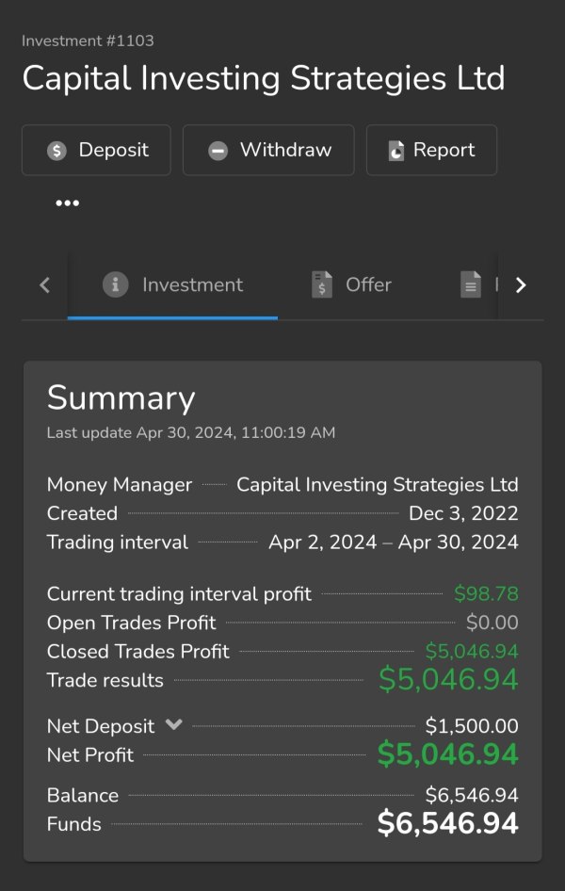The image size is (565, 891).
Task: Click the dollar coin Deposit icon
Action: (x=56, y=151)
